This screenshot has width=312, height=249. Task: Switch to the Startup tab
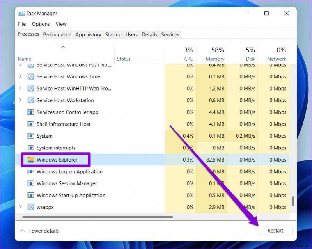(113, 34)
